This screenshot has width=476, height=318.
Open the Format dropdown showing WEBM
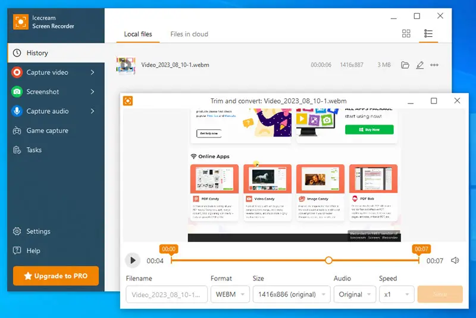[x=230, y=294]
